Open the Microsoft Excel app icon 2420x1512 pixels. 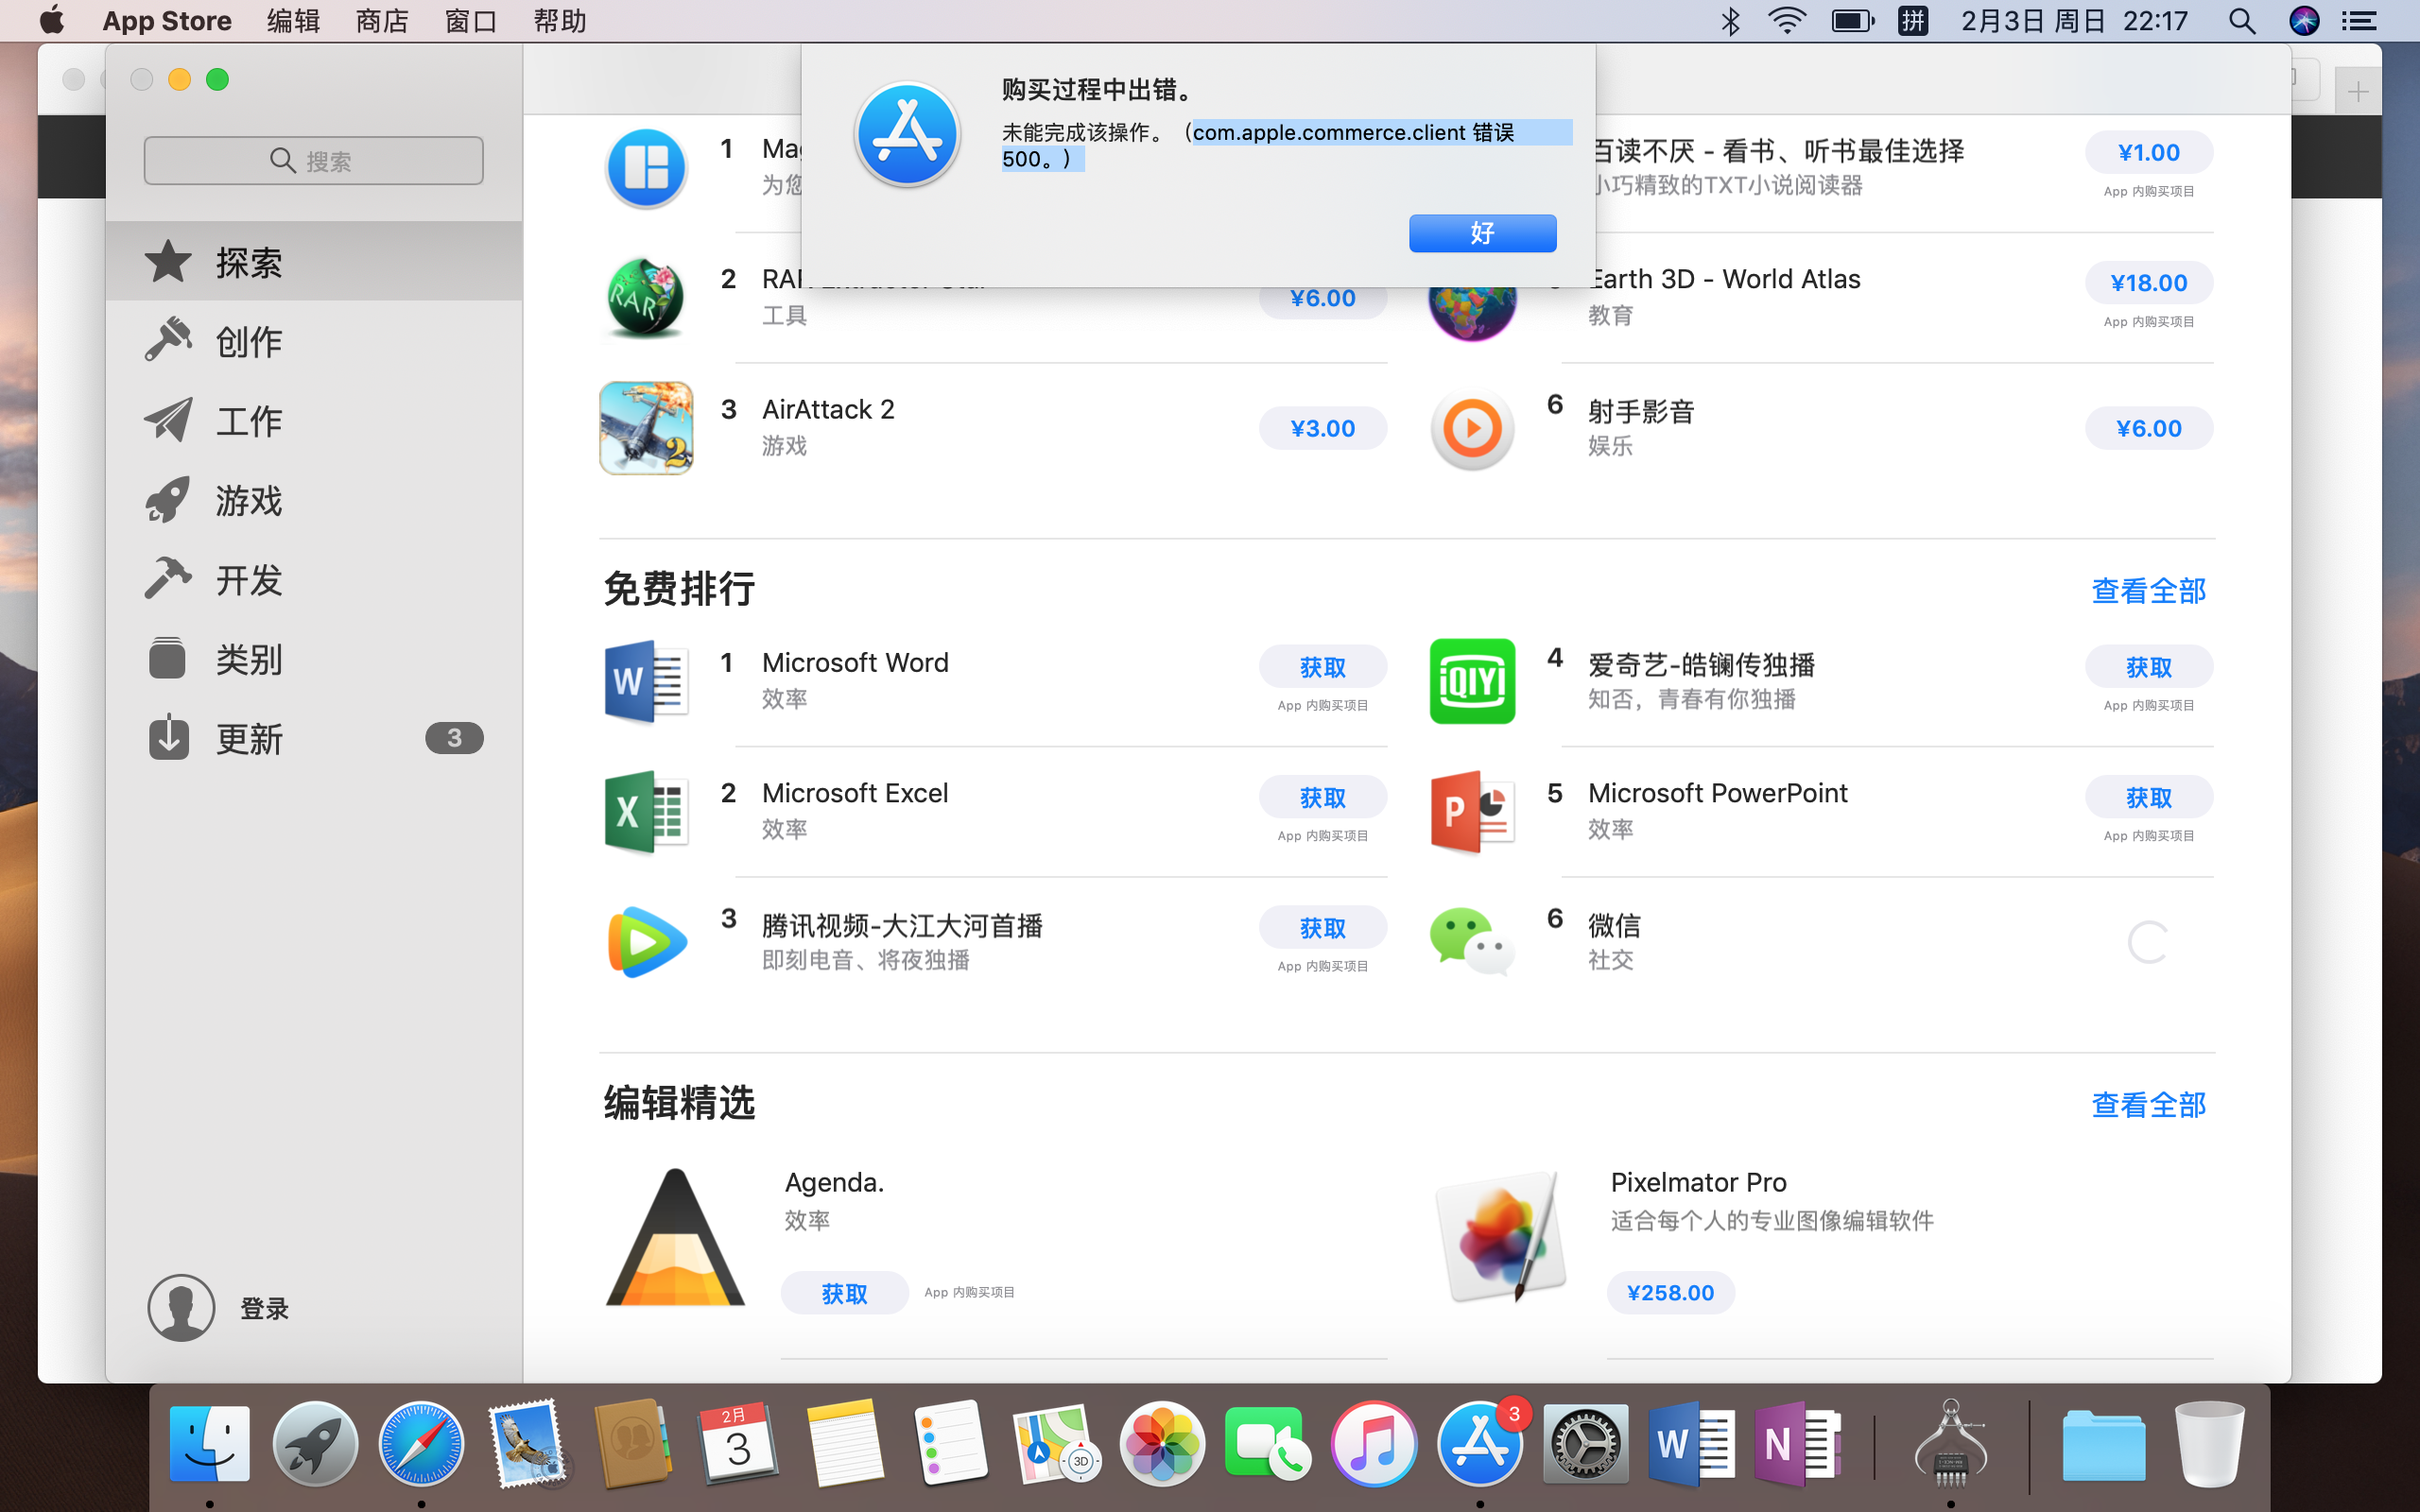tap(646, 812)
